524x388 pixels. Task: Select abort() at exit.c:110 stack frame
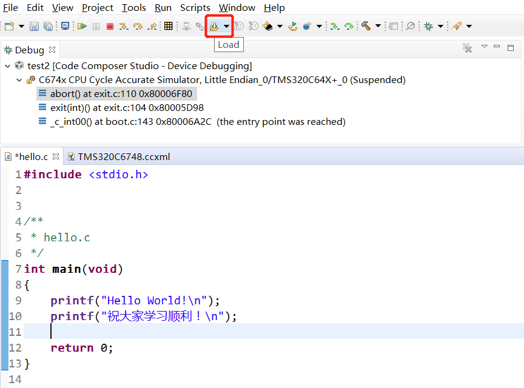point(116,94)
